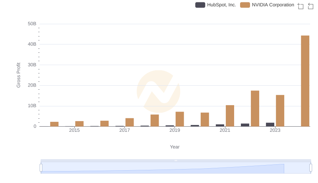The width and height of the screenshot is (318, 183).
Task: Click the 2015 x-axis label
Action: click(74, 130)
